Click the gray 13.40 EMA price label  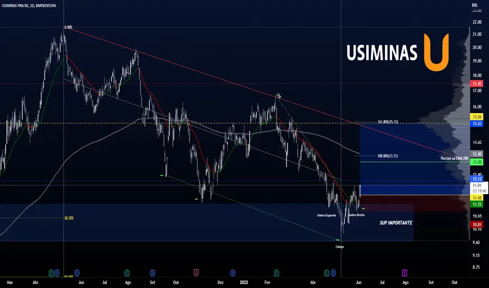click(x=477, y=154)
